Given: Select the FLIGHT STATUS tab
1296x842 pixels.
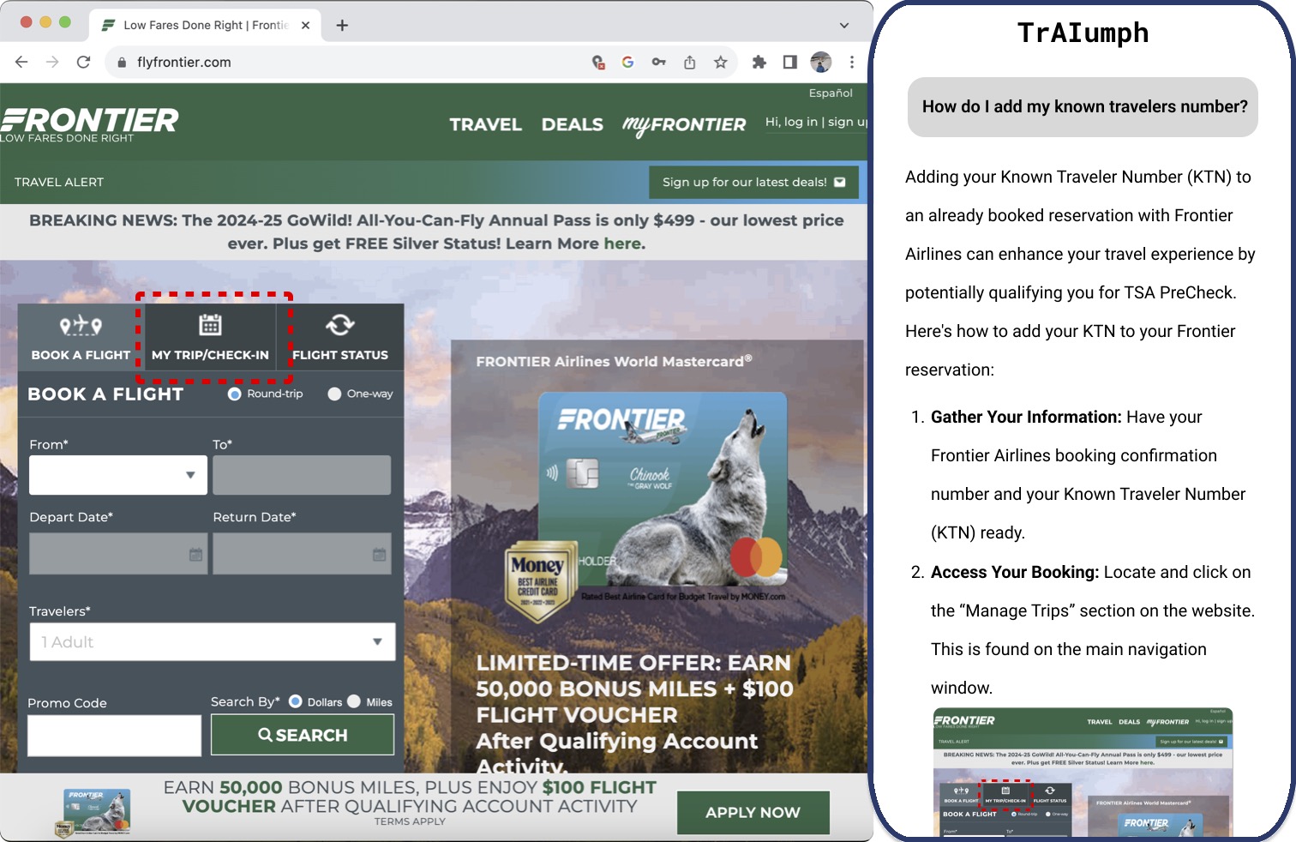Looking at the screenshot, I should click(x=340, y=337).
